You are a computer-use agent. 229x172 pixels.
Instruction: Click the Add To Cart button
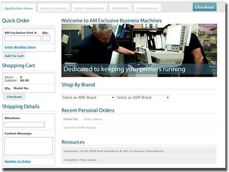pos(14,56)
